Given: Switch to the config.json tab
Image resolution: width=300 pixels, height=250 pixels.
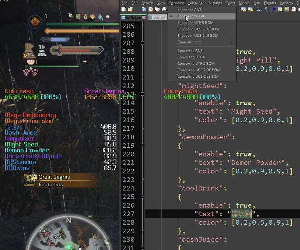Looking at the screenshot, I should pos(133,18).
